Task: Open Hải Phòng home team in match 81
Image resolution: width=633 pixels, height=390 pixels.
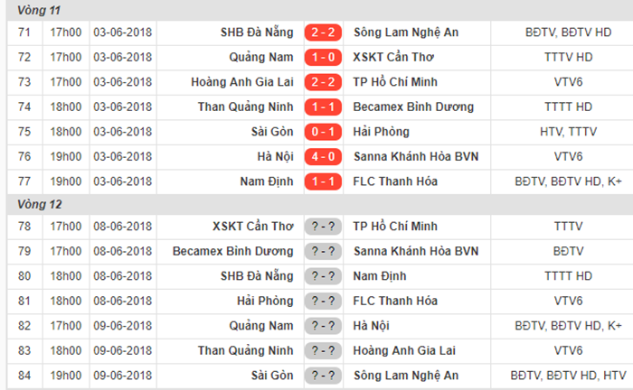Action: [x=265, y=301]
